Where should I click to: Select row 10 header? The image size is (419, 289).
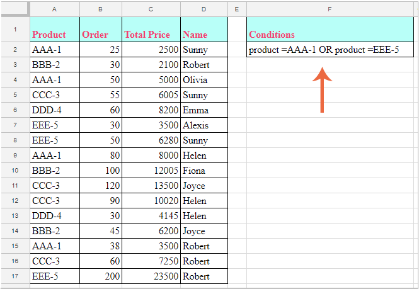coord(14,171)
